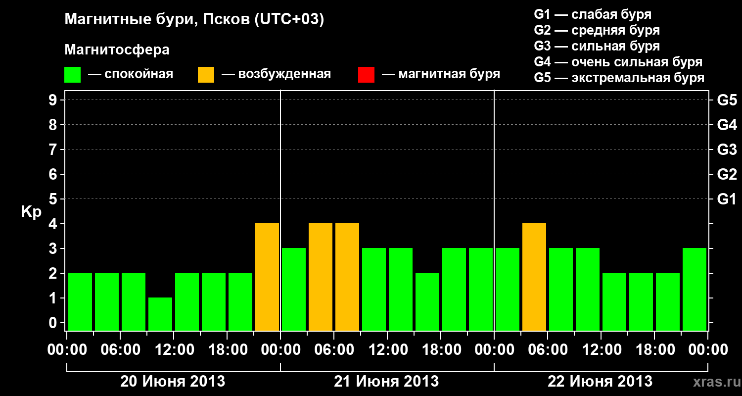Click the only Kp 1 bar on 20 June
742x396 pixels.
[x=160, y=314]
